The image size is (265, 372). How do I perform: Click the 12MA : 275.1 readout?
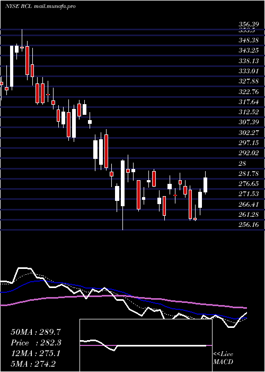tap(36, 353)
